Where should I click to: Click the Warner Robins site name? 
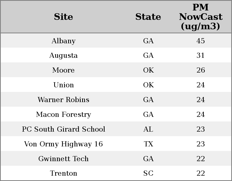pyautogui.click(x=63, y=100)
